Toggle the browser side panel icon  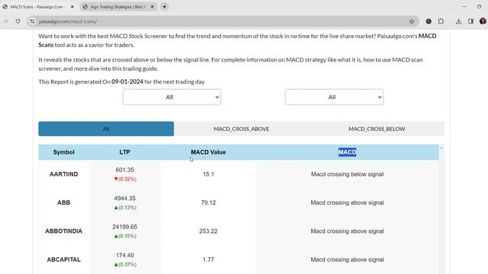470,21
